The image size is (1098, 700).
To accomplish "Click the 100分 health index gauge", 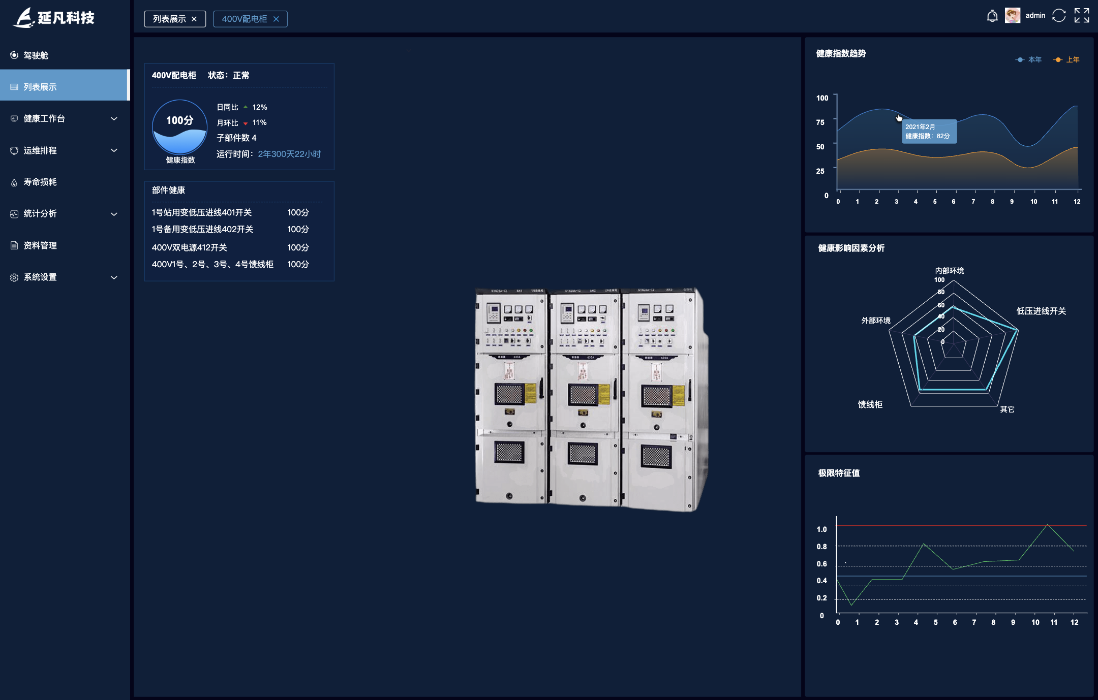I will [x=179, y=127].
